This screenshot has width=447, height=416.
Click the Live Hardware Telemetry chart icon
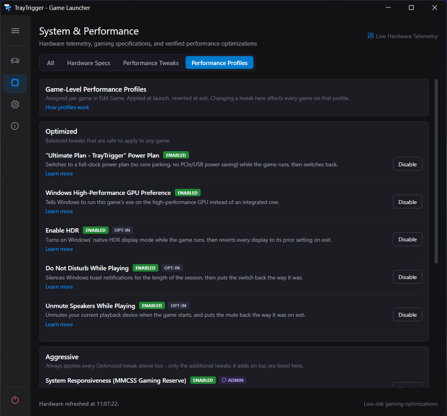click(x=370, y=36)
